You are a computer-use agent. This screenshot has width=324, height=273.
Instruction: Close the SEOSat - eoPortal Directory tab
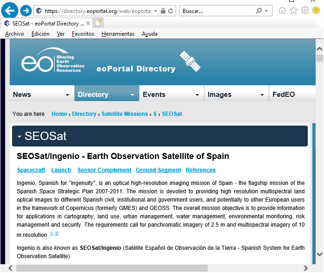(88, 23)
